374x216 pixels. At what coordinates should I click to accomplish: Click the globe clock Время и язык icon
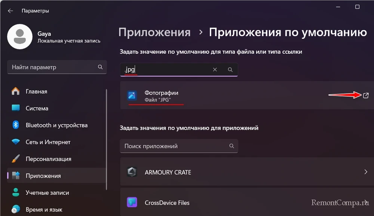[x=16, y=209]
